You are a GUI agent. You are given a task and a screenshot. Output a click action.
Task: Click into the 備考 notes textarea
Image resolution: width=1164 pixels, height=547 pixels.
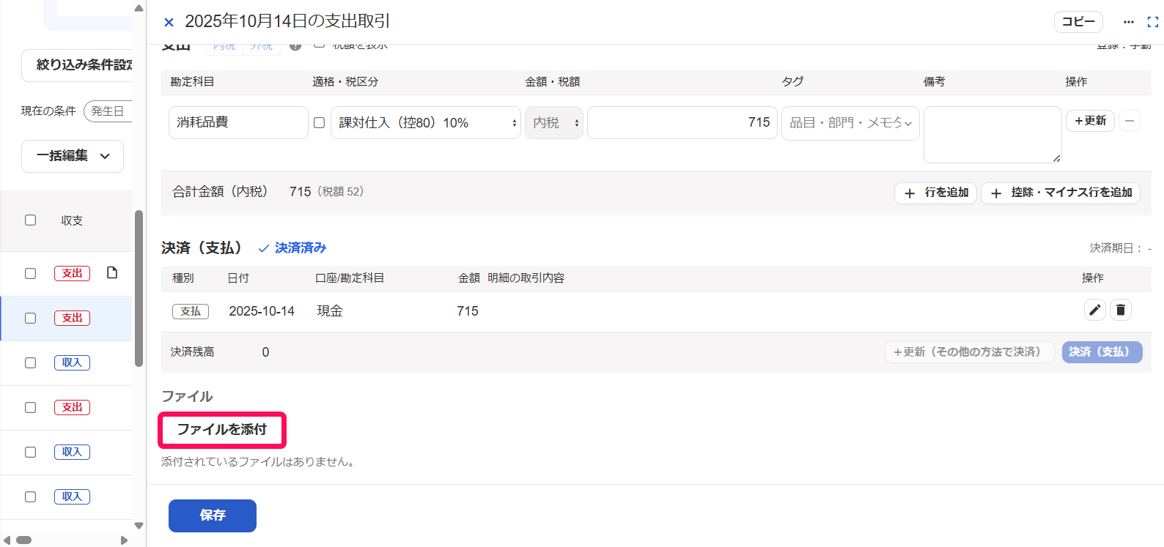tap(992, 135)
